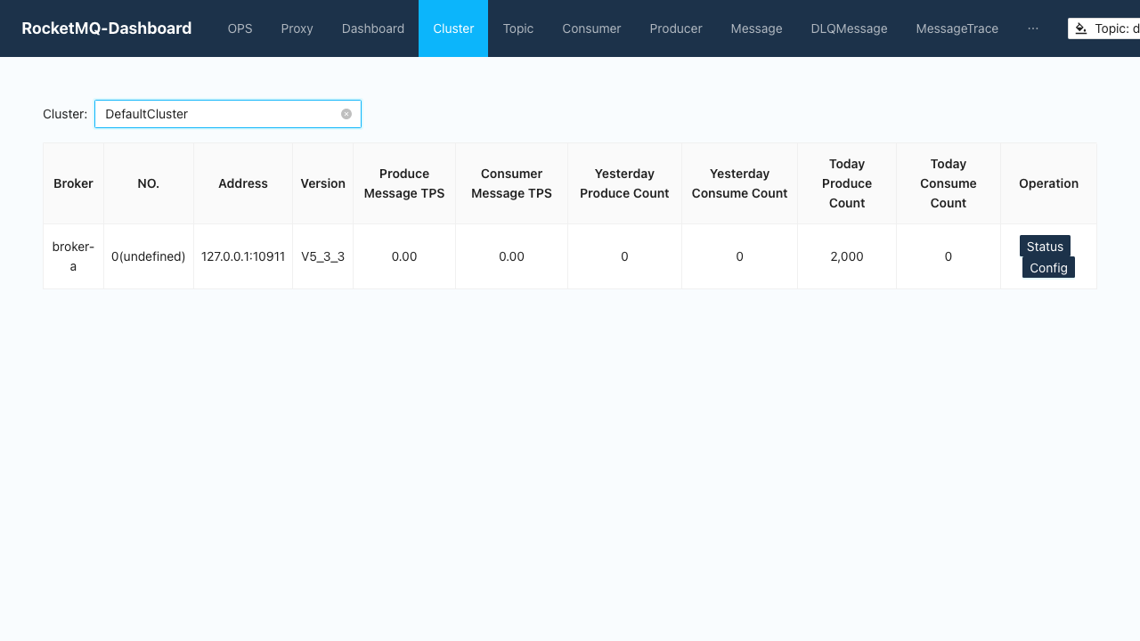This screenshot has height=641, width=1140.
Task: Open the Topic tab in navigation
Action: tap(518, 28)
